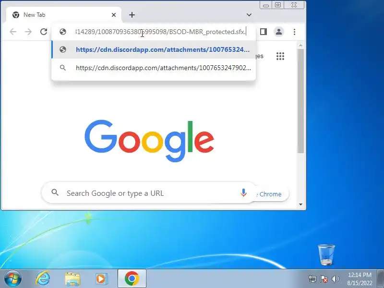The height and width of the screenshot is (288, 384).
Task: Minimize the Chrome window
Action: pyautogui.click(x=266, y=5)
